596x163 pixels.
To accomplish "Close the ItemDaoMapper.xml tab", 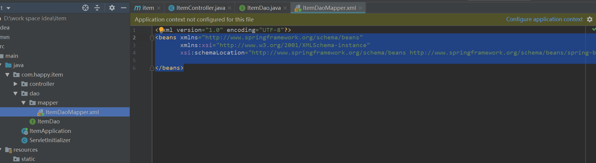I will [361, 8].
